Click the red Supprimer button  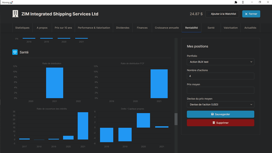[x=220, y=123]
